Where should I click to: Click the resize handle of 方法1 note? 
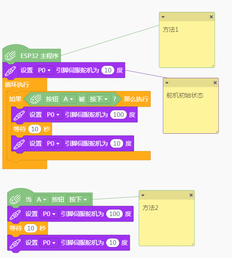point(213,66)
